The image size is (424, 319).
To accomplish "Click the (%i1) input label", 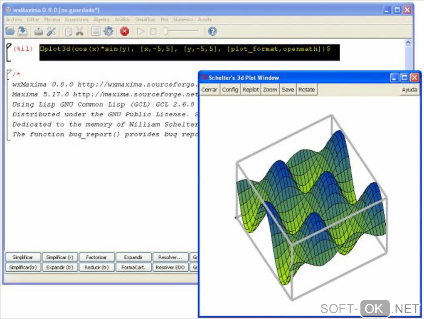I will pyautogui.click(x=23, y=49).
